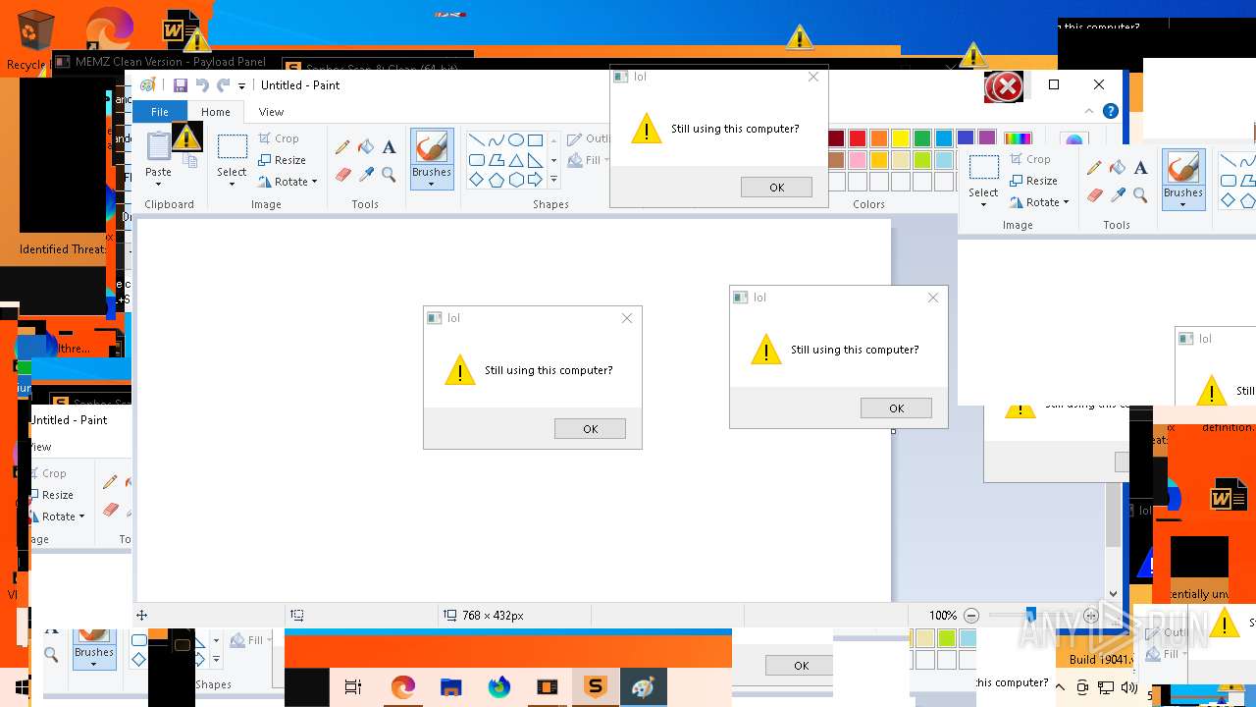Switch to the View ribbon tab

pos(271,112)
